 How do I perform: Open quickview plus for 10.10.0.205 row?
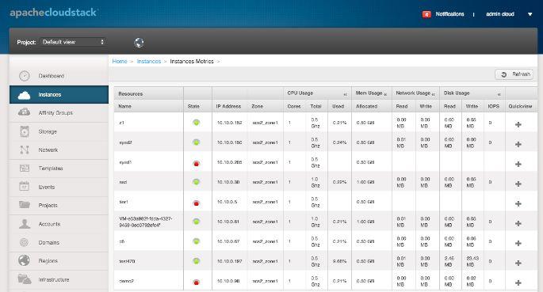click(x=518, y=164)
